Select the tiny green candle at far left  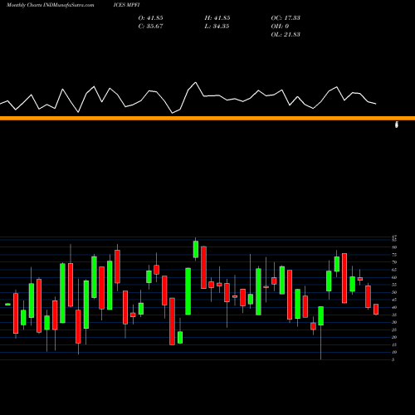tap(7, 305)
